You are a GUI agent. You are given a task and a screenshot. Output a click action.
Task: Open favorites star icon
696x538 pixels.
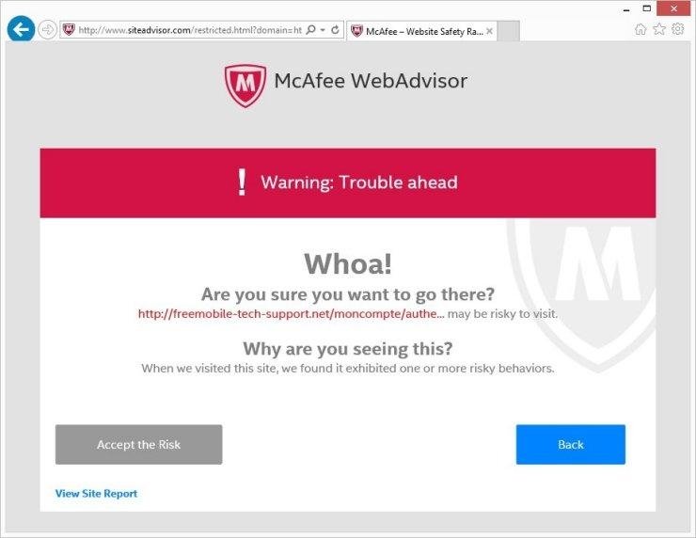click(659, 29)
